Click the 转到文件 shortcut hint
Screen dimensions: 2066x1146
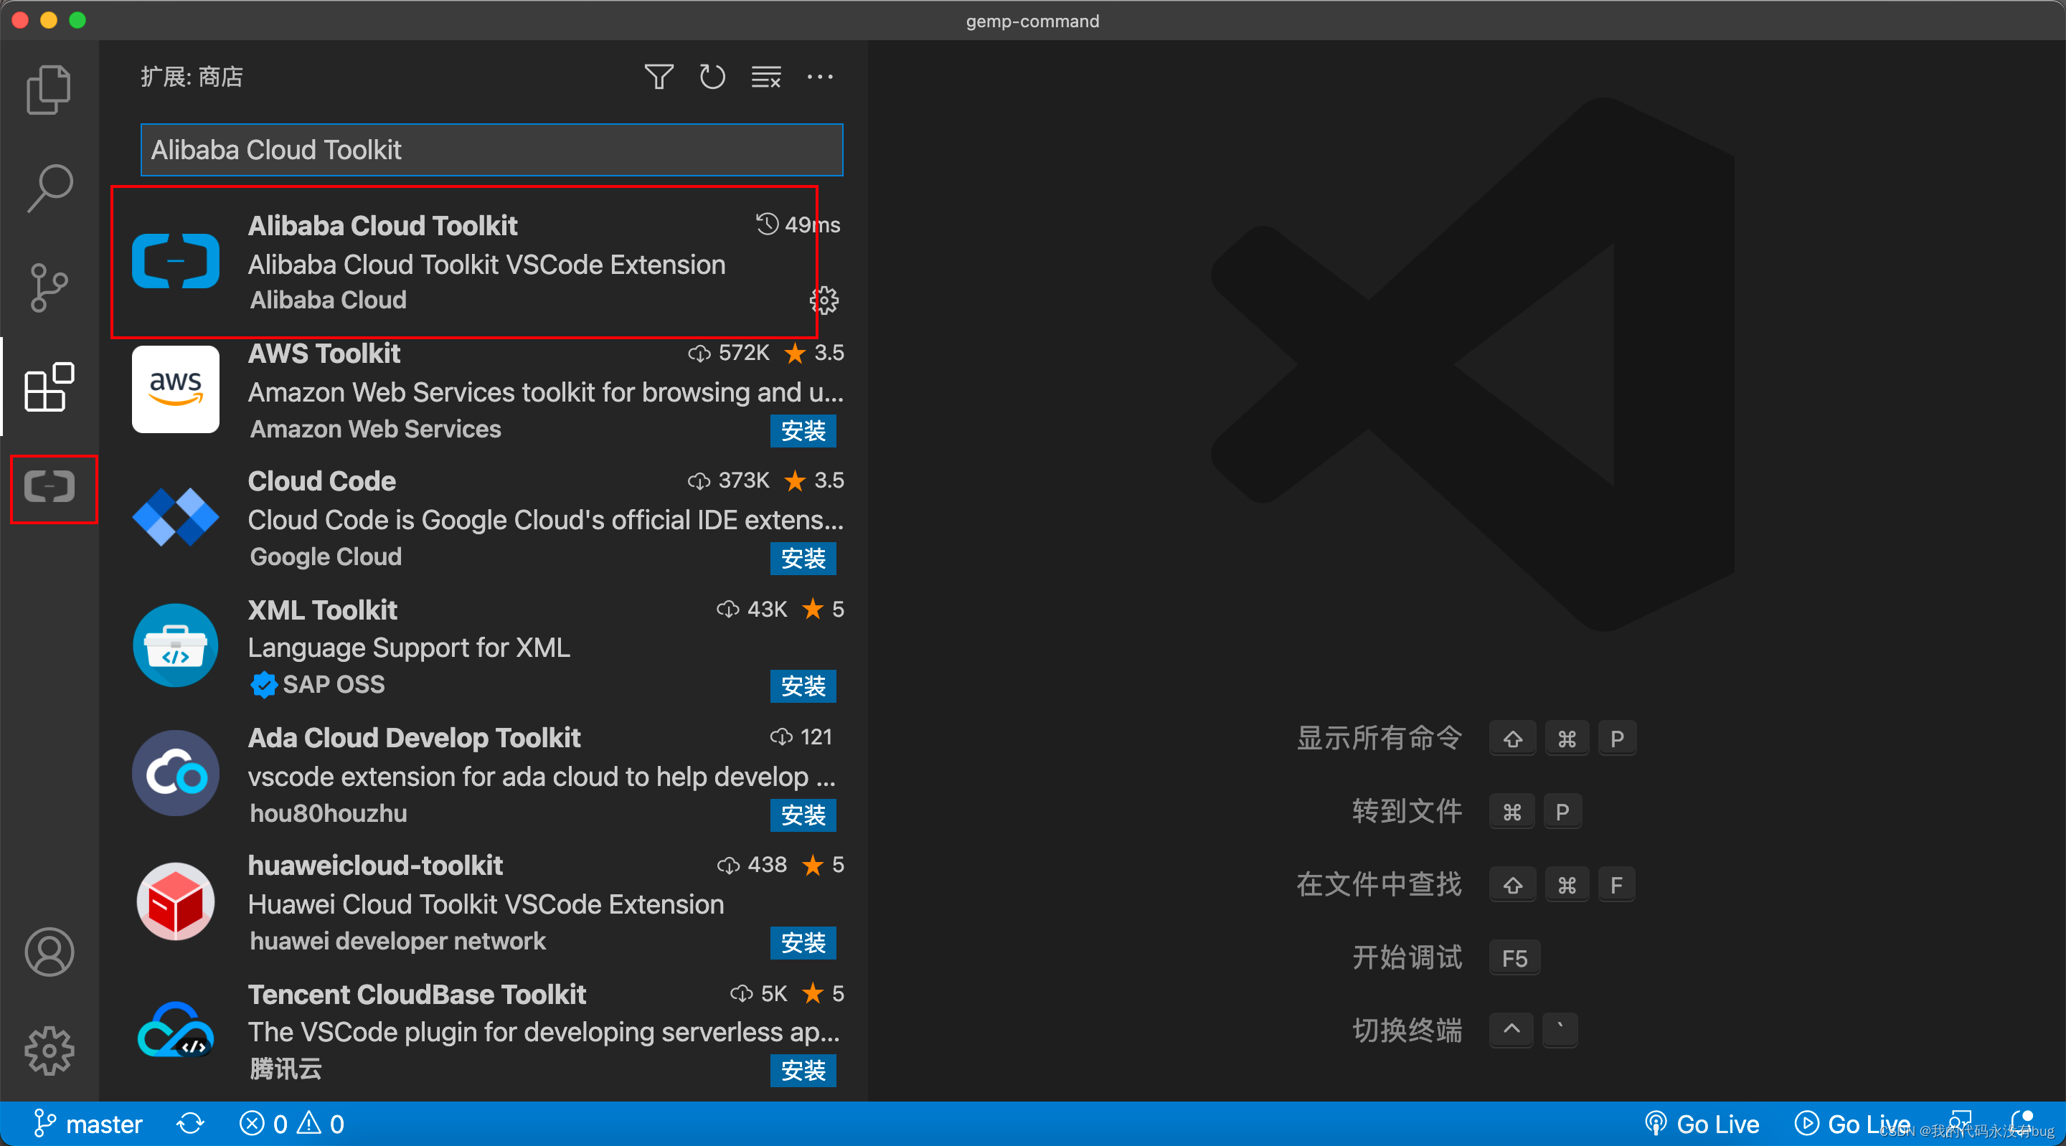click(1466, 812)
